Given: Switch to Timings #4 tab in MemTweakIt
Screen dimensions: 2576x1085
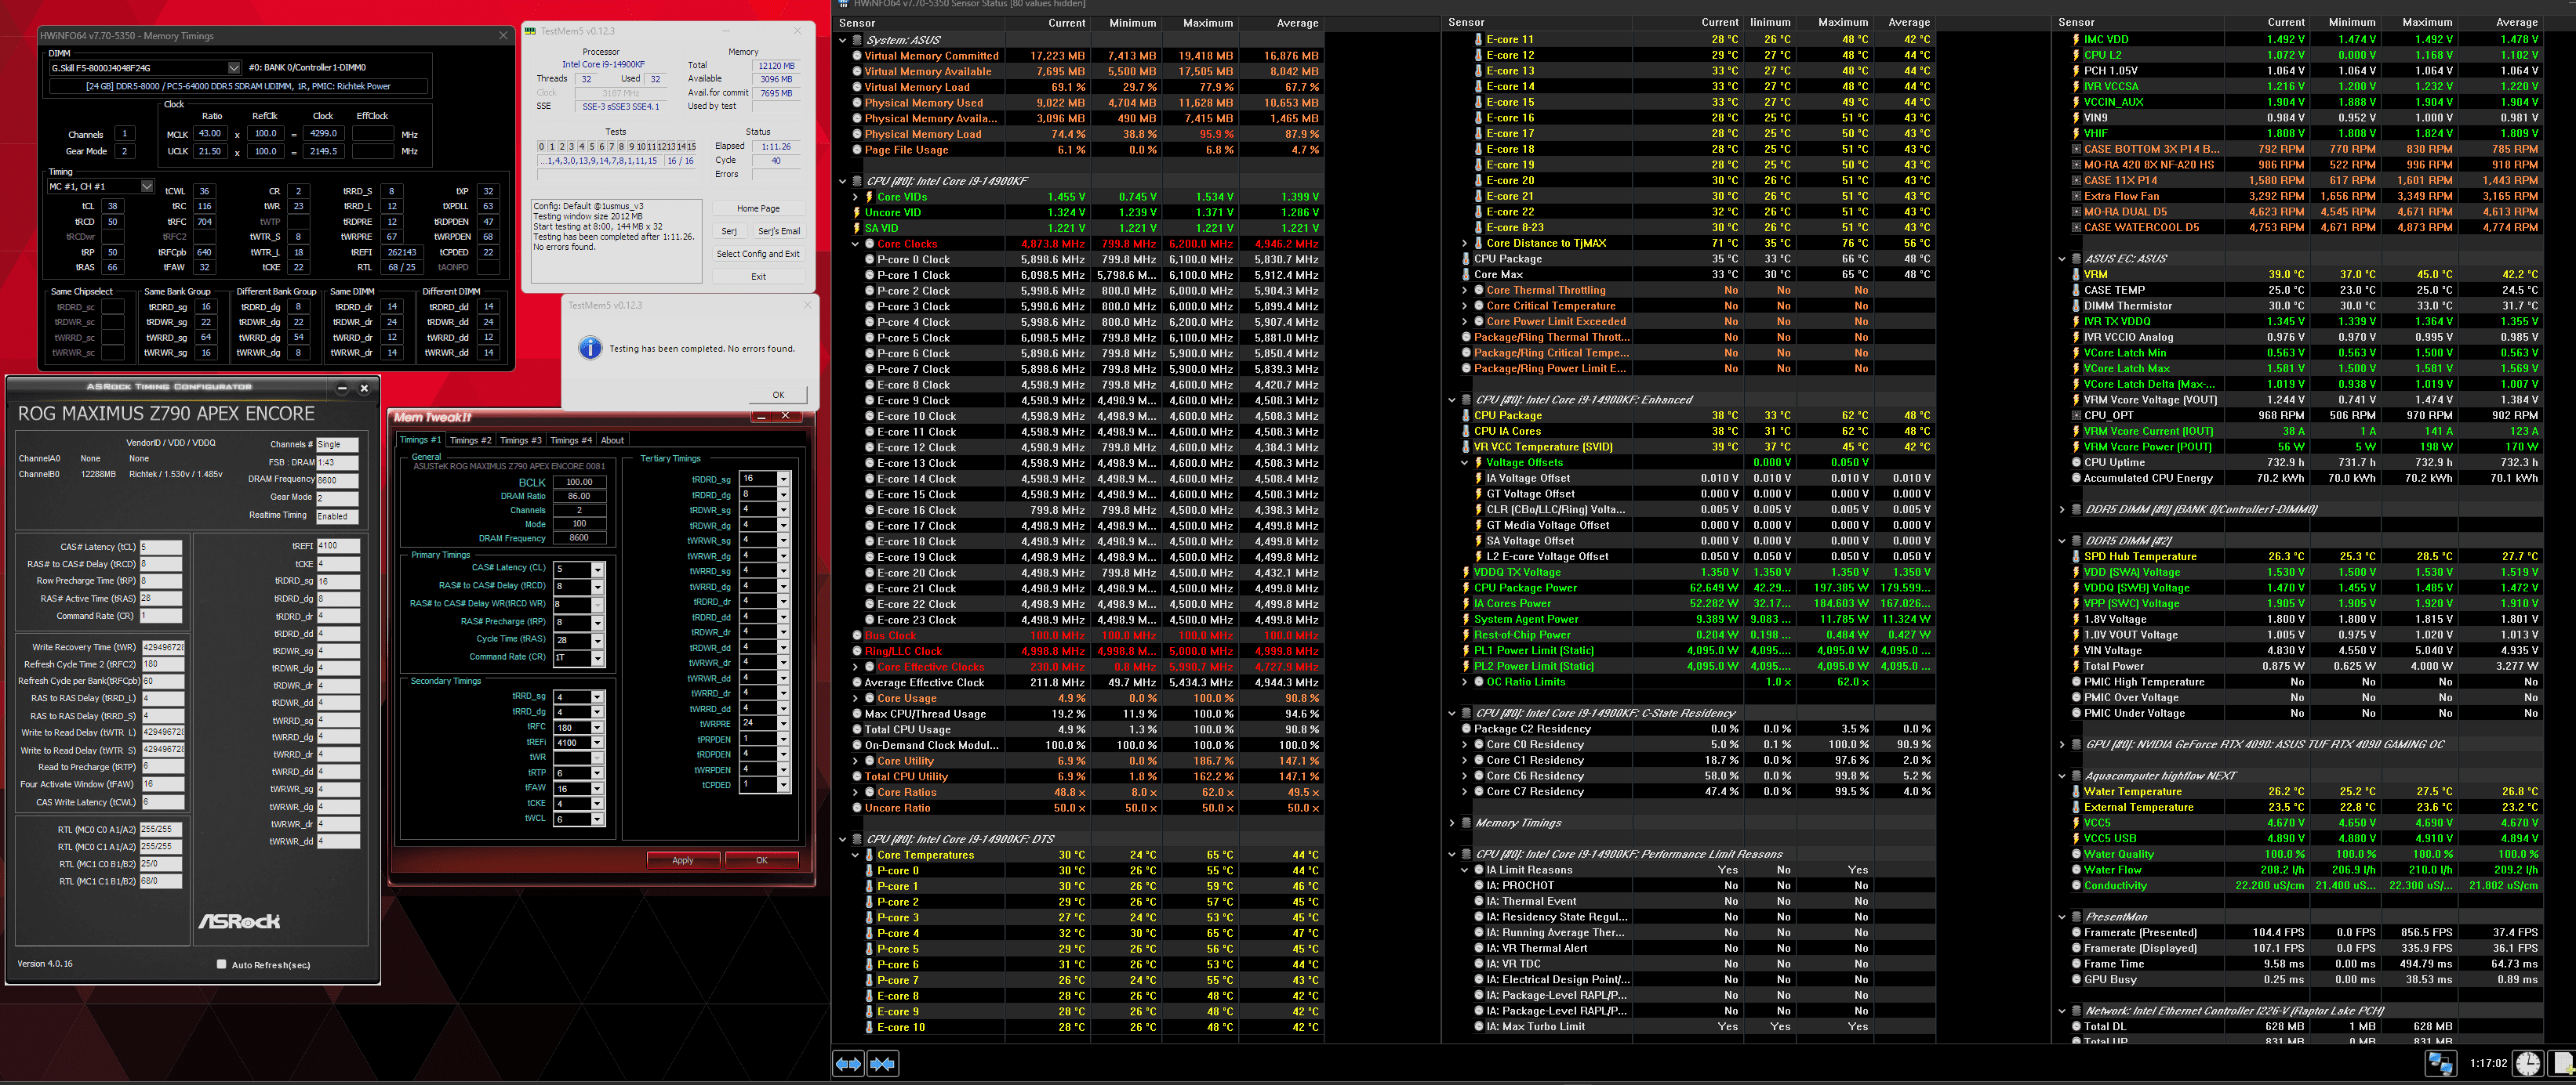Looking at the screenshot, I should (570, 439).
